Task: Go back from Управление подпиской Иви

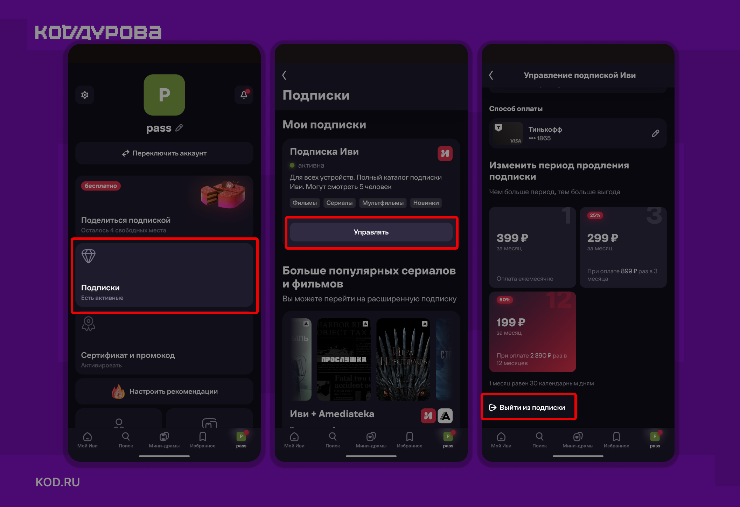Action: tap(491, 75)
